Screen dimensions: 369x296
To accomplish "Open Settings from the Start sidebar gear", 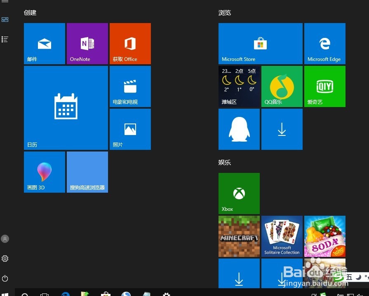I will pyautogui.click(x=5, y=259).
